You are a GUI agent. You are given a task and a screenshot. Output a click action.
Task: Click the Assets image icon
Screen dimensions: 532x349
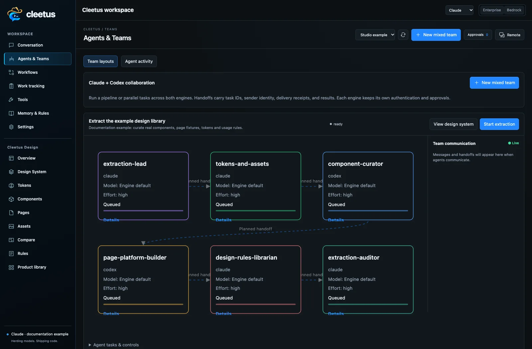[x=11, y=226]
